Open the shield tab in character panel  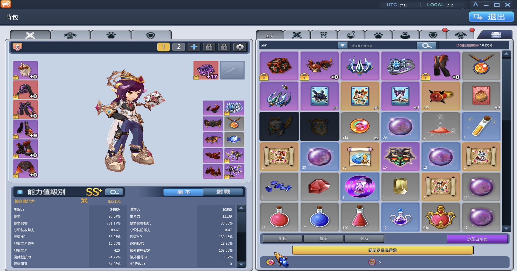pos(151,35)
